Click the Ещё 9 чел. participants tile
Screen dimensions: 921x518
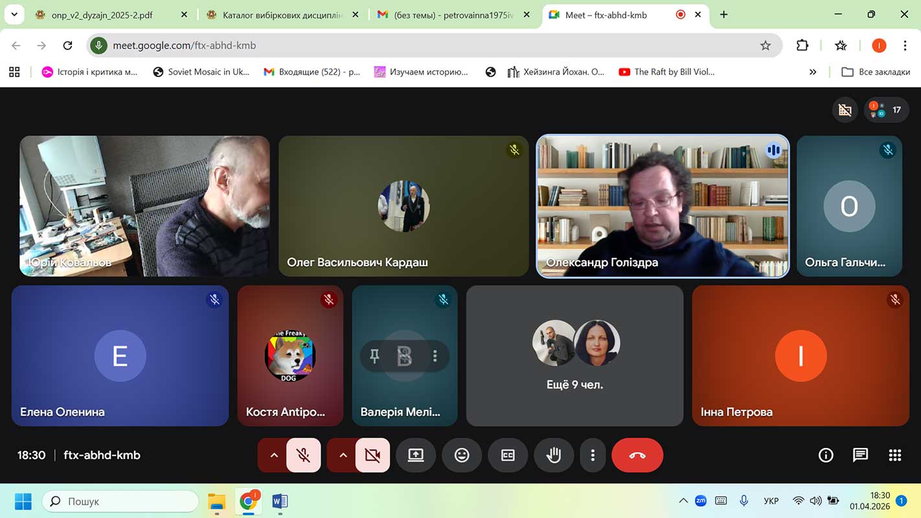coord(574,356)
